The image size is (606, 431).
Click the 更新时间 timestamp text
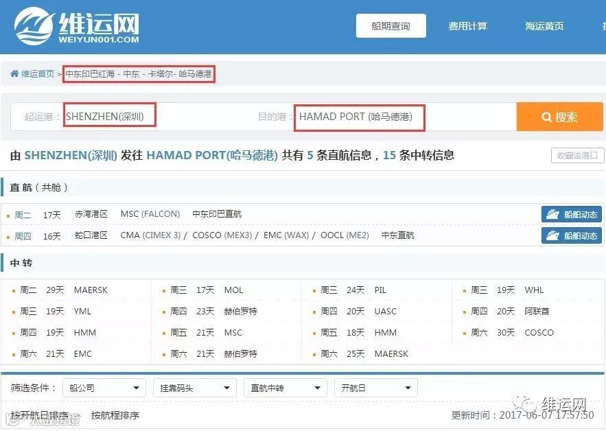click(x=522, y=415)
